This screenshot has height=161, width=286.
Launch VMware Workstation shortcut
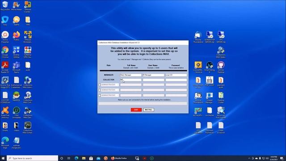[x=28, y=37]
